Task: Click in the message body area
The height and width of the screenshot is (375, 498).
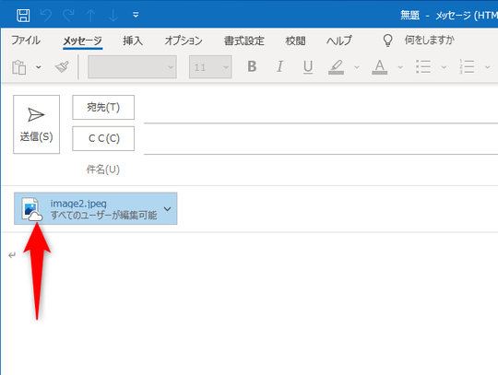Action: (x=251, y=303)
